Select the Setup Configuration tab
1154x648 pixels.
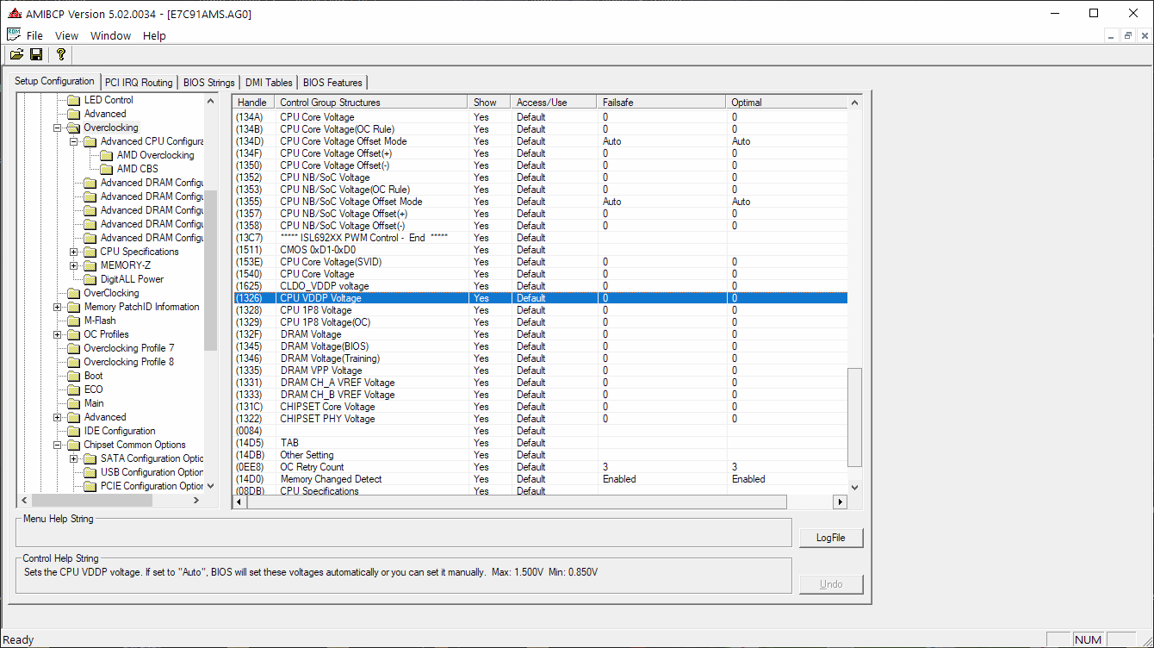54,81
